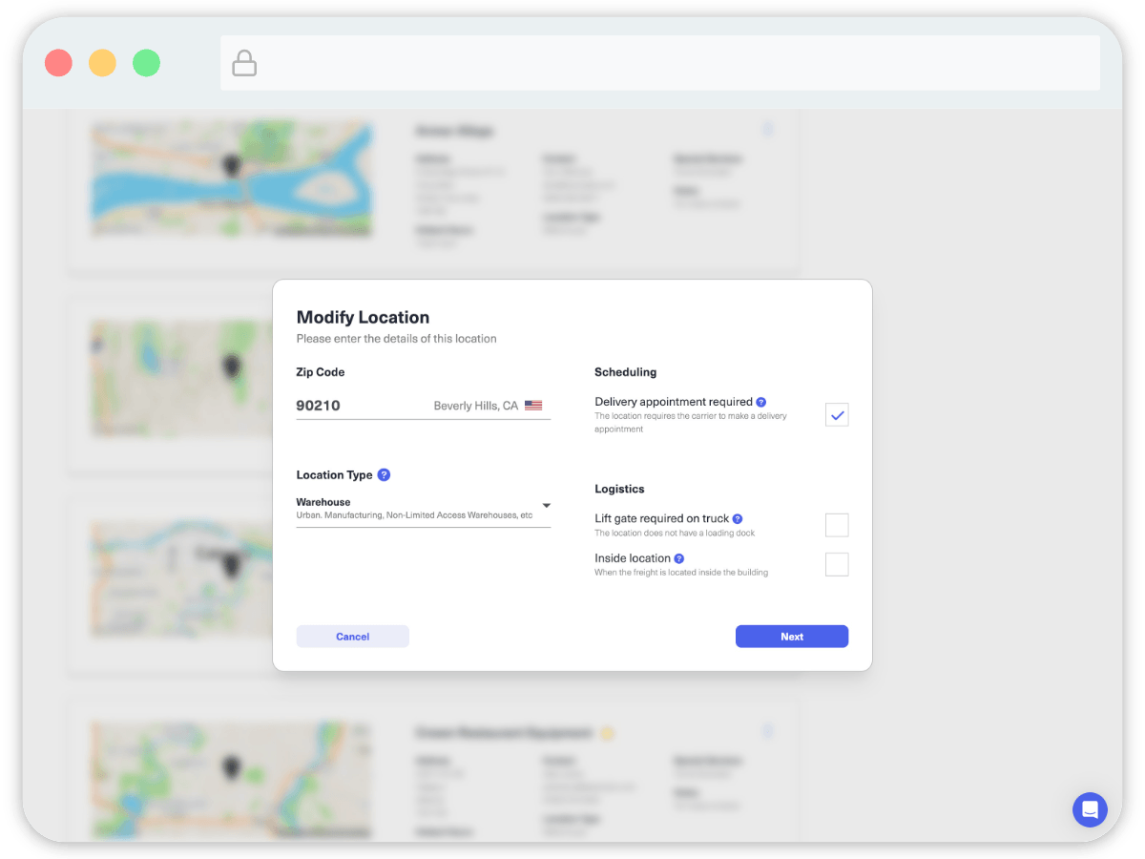Image resolution: width=1145 pixels, height=859 pixels.
Task: Open options menu on bottom location card
Action: (769, 732)
